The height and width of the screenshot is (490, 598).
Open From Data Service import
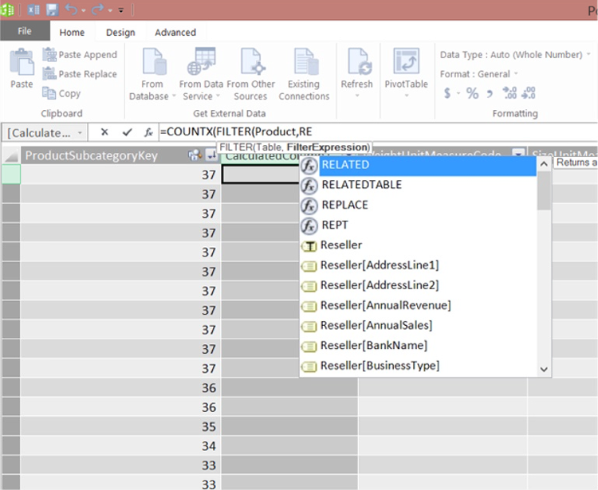point(201,72)
